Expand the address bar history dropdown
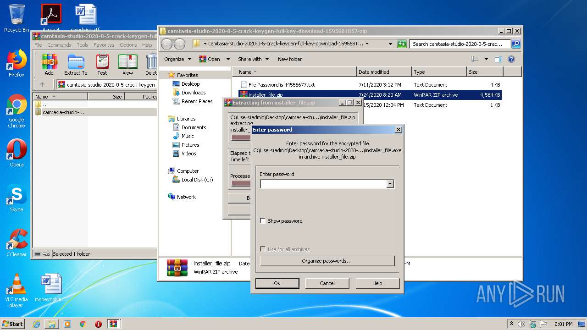 [390, 44]
